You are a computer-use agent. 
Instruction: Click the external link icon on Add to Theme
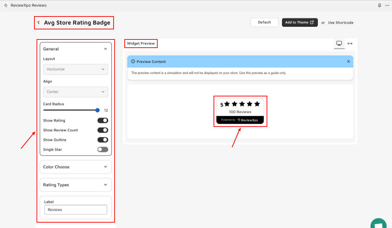312,22
